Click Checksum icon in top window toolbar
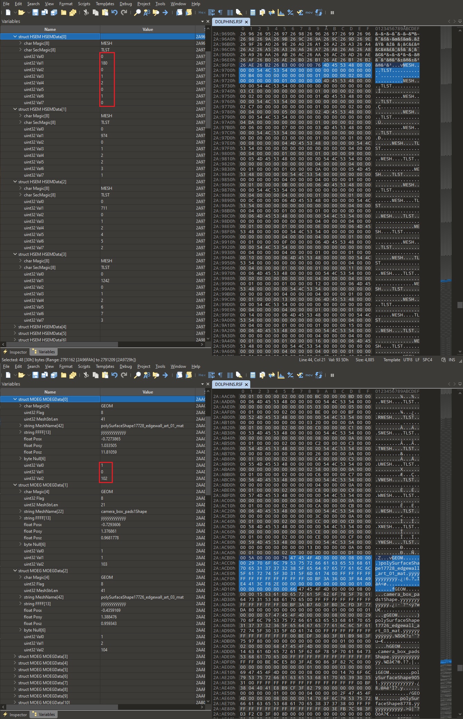Viewport: 463px width, 719px height. click(300, 12)
